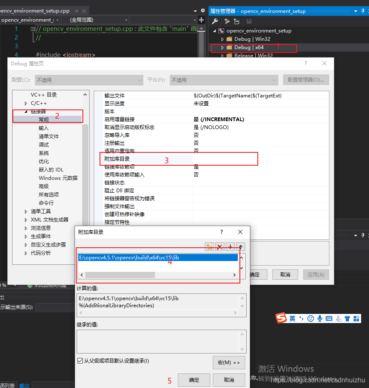Image resolution: width=369 pixels, height=388 pixels.
Task: Switch to the 输出 tab at bottom
Action: pyautogui.click(x=24, y=385)
